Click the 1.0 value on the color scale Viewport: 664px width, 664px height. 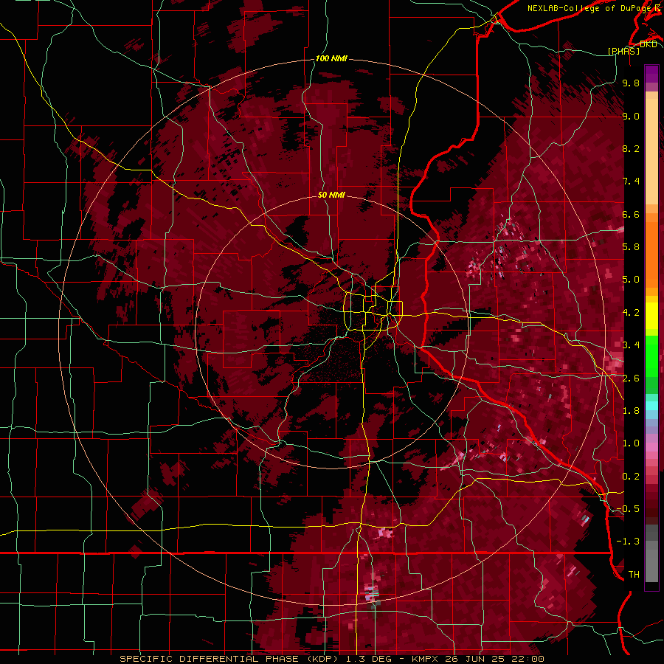click(x=631, y=443)
